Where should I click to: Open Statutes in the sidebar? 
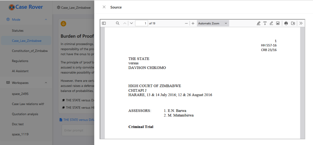[x=18, y=31]
